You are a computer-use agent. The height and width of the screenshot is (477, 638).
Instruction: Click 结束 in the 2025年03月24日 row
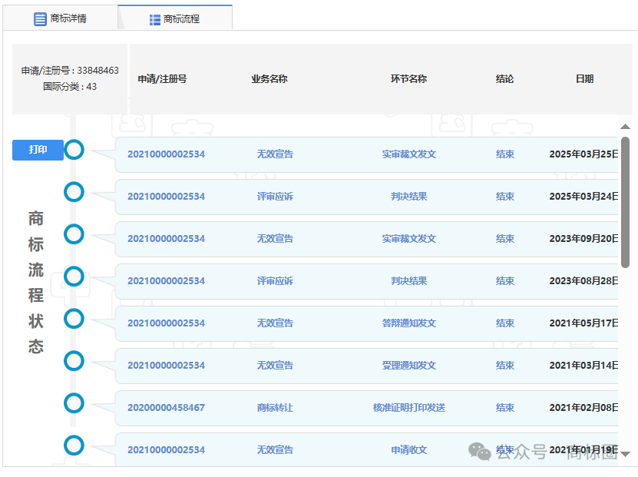coord(505,197)
